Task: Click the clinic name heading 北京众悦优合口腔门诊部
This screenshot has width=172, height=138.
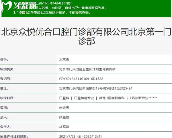Action: click(86, 36)
